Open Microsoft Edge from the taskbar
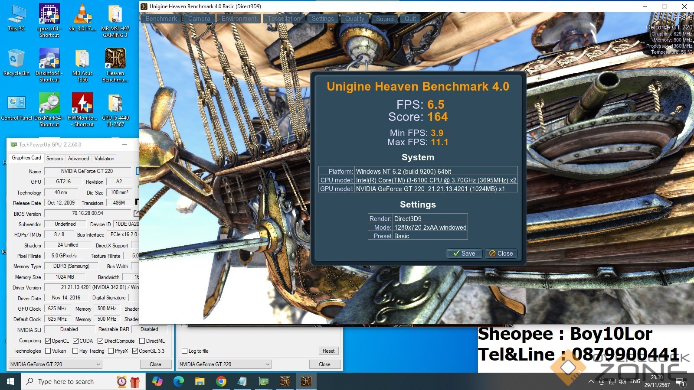Viewport: 694px width, 390px height. pyautogui.click(x=178, y=381)
